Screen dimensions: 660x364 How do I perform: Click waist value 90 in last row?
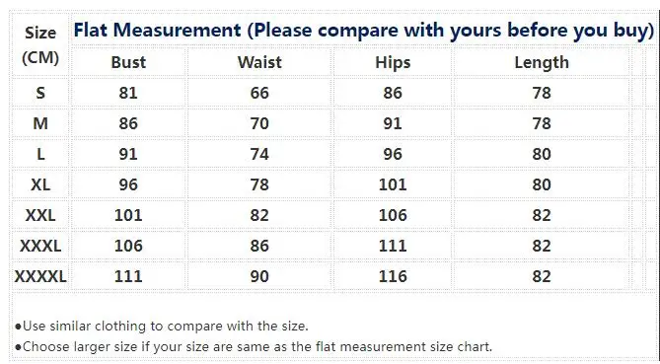click(259, 276)
